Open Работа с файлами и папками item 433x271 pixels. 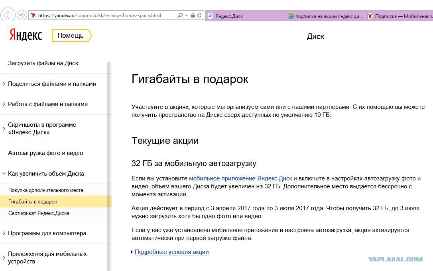(x=48, y=104)
